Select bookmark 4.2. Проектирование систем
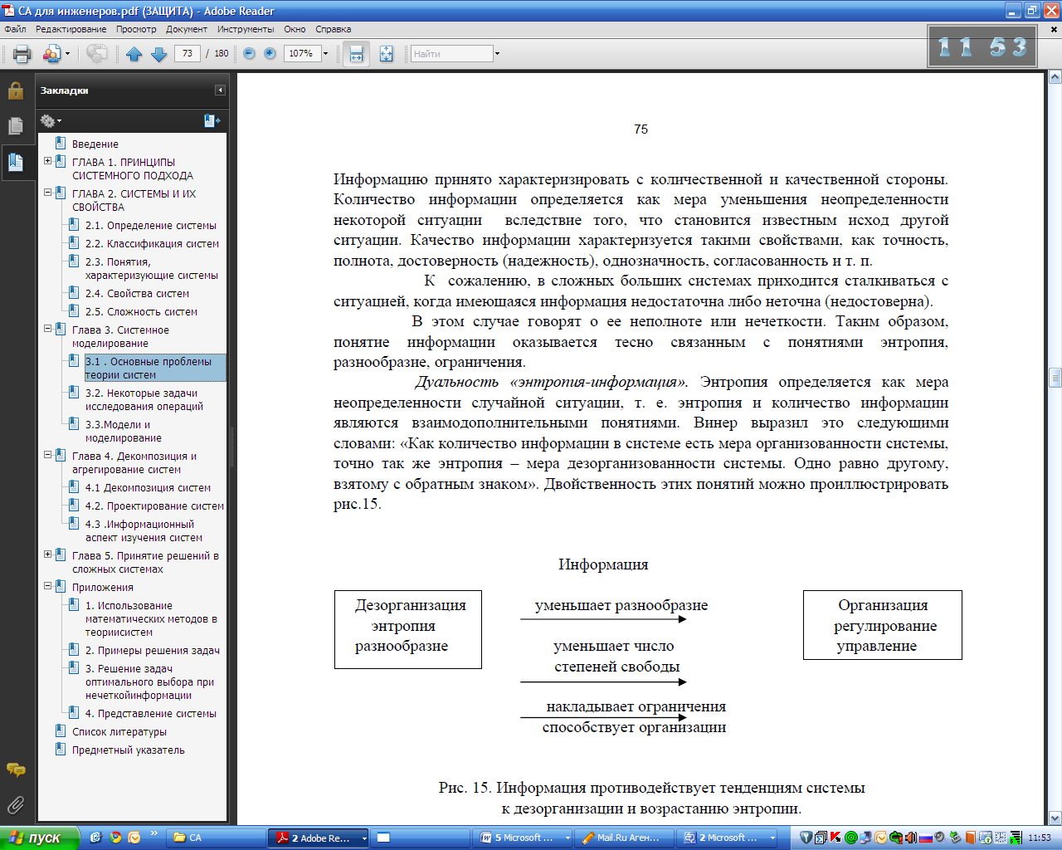The height and width of the screenshot is (850, 1062). click(154, 506)
